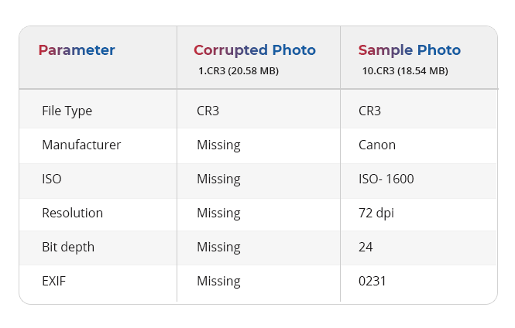Screen dimensions: 515x328
Task: Click CR3 value under Sample Photo
Action: click(370, 111)
